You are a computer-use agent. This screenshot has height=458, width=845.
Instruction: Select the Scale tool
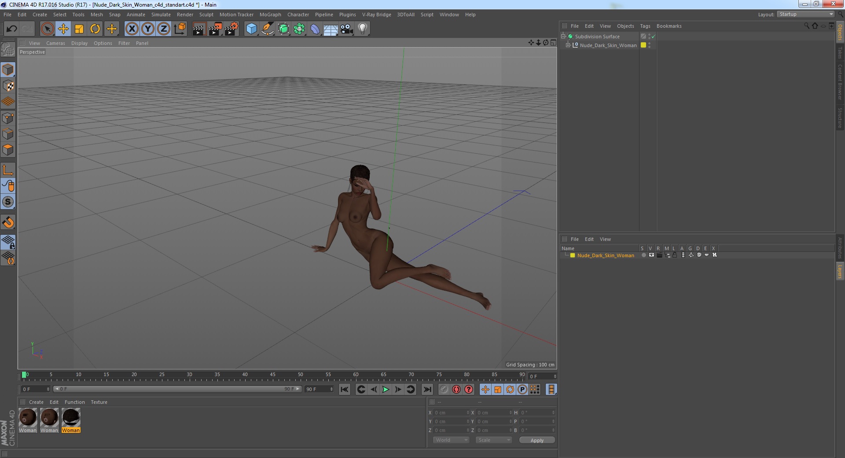79,29
